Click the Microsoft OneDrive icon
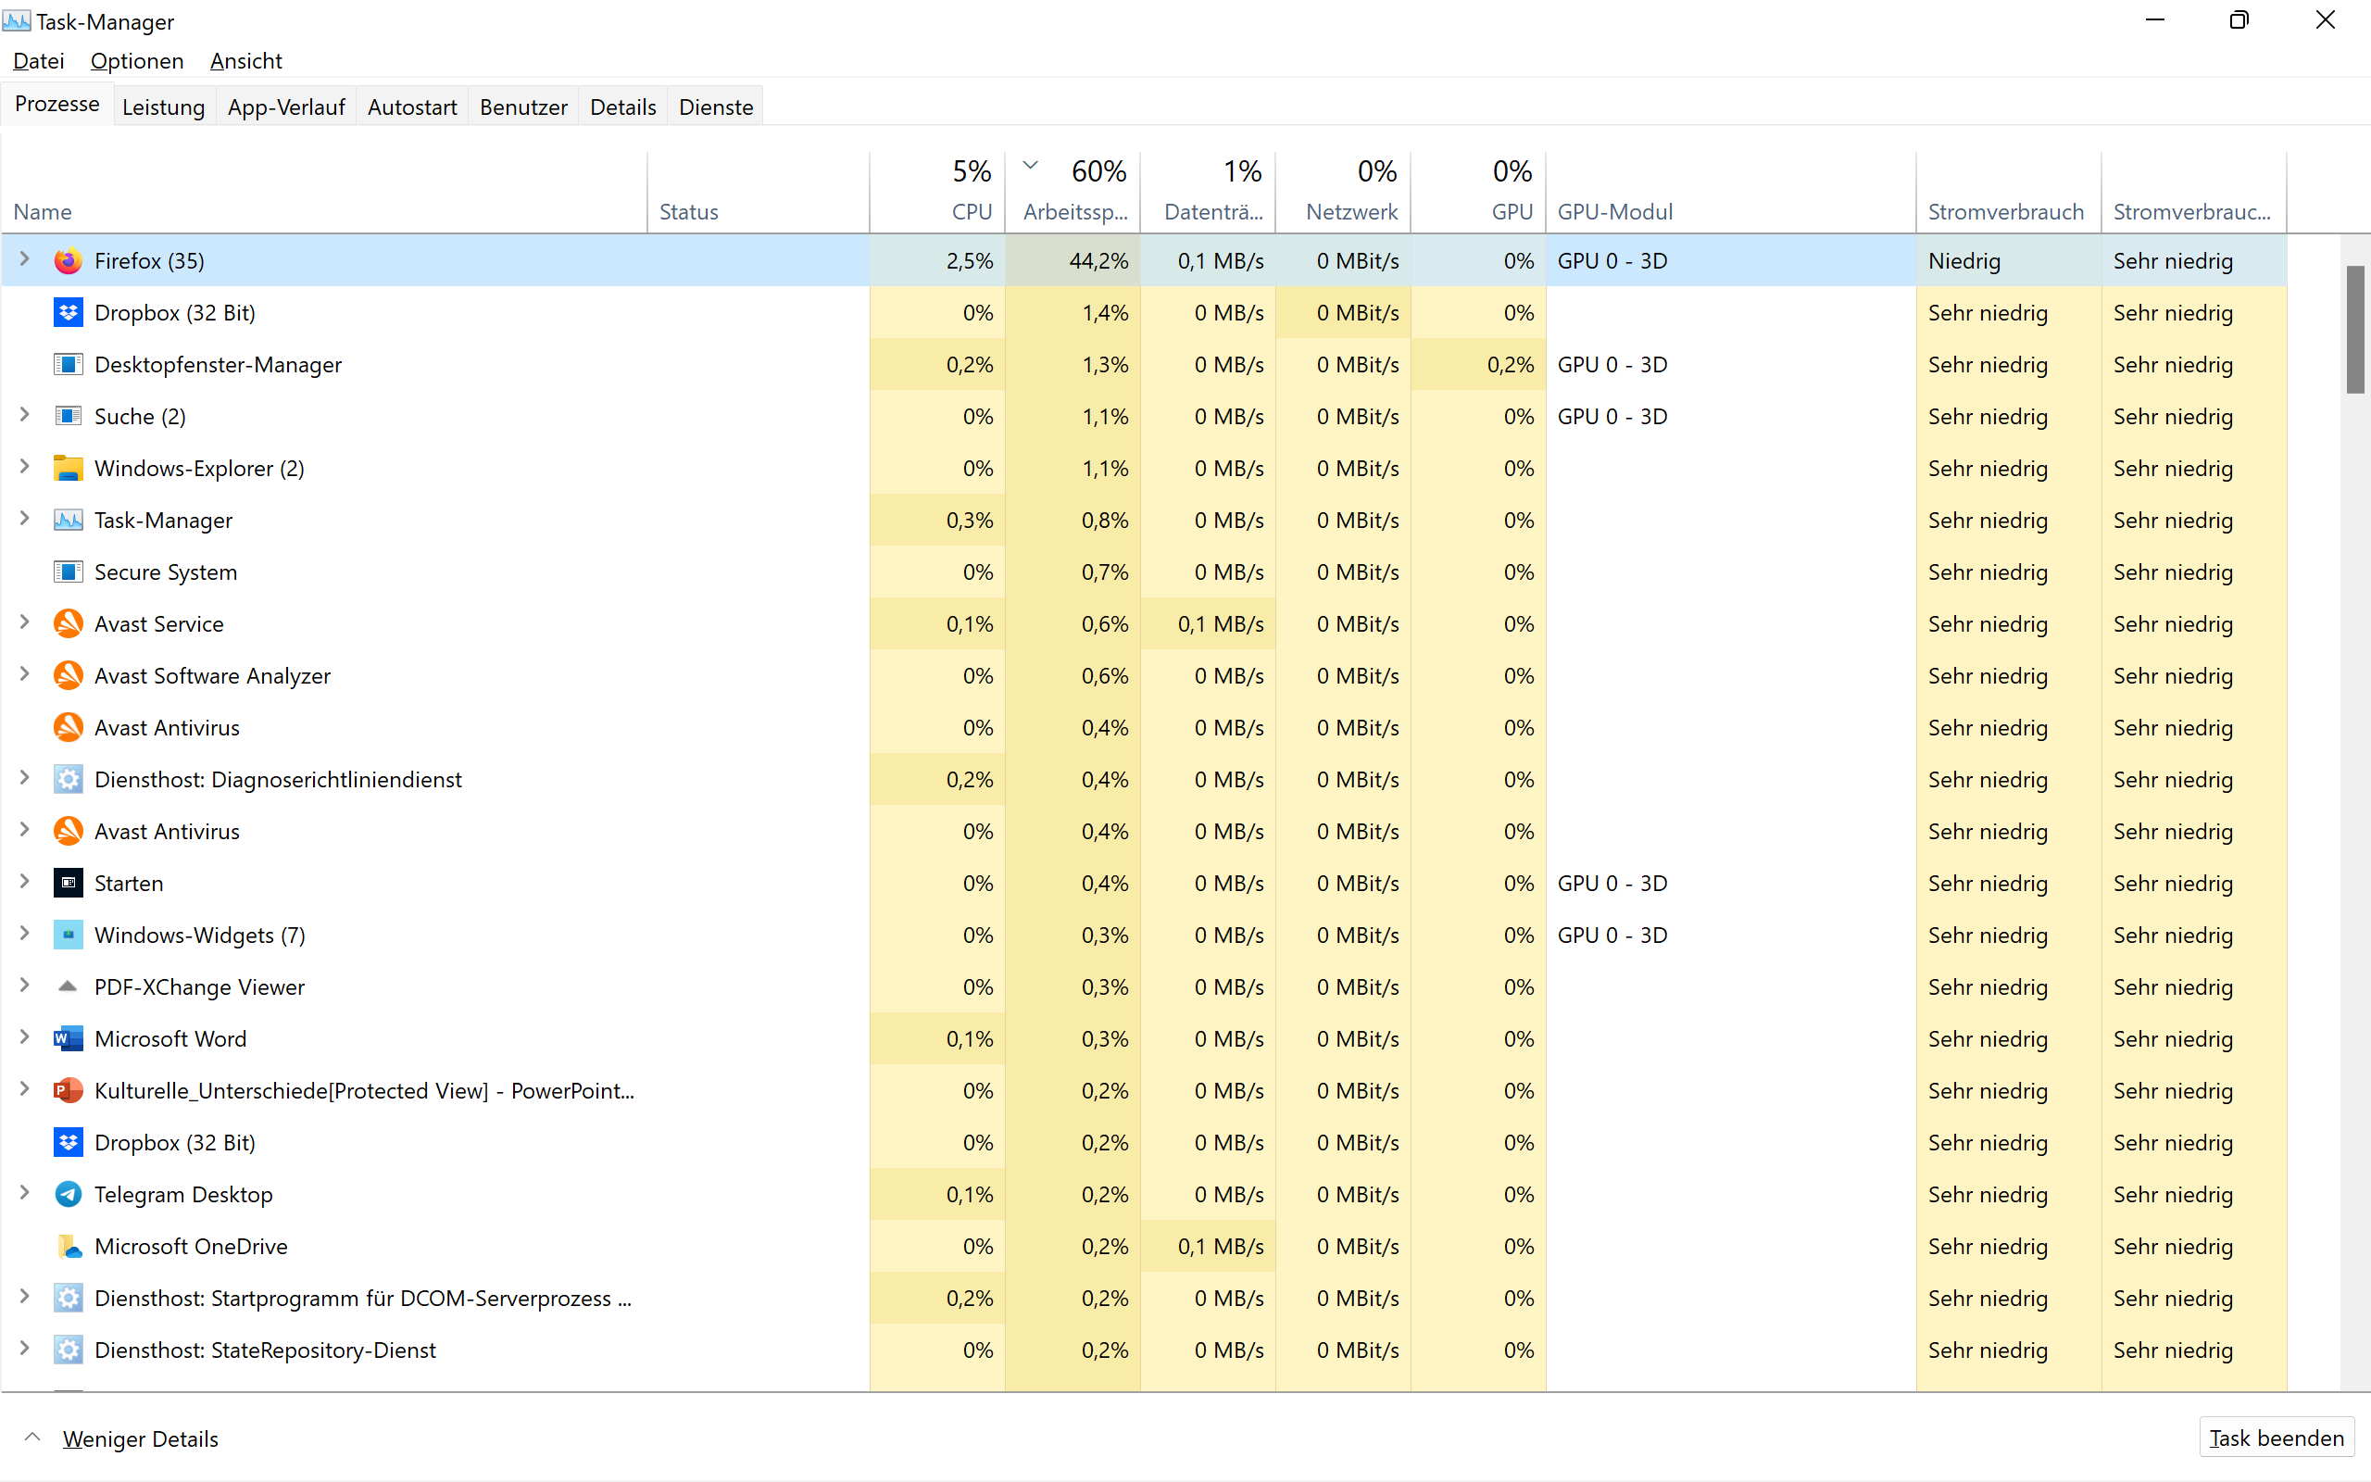Image resolution: width=2371 pixels, height=1482 pixels. coord(68,1247)
